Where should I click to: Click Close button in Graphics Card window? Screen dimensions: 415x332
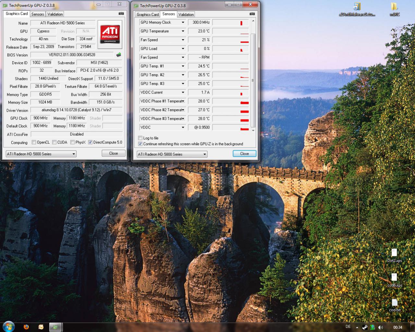(x=114, y=153)
